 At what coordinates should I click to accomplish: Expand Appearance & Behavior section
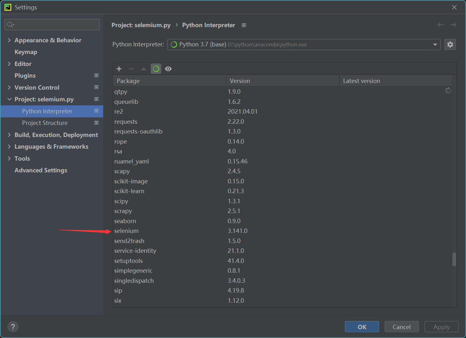[9, 40]
